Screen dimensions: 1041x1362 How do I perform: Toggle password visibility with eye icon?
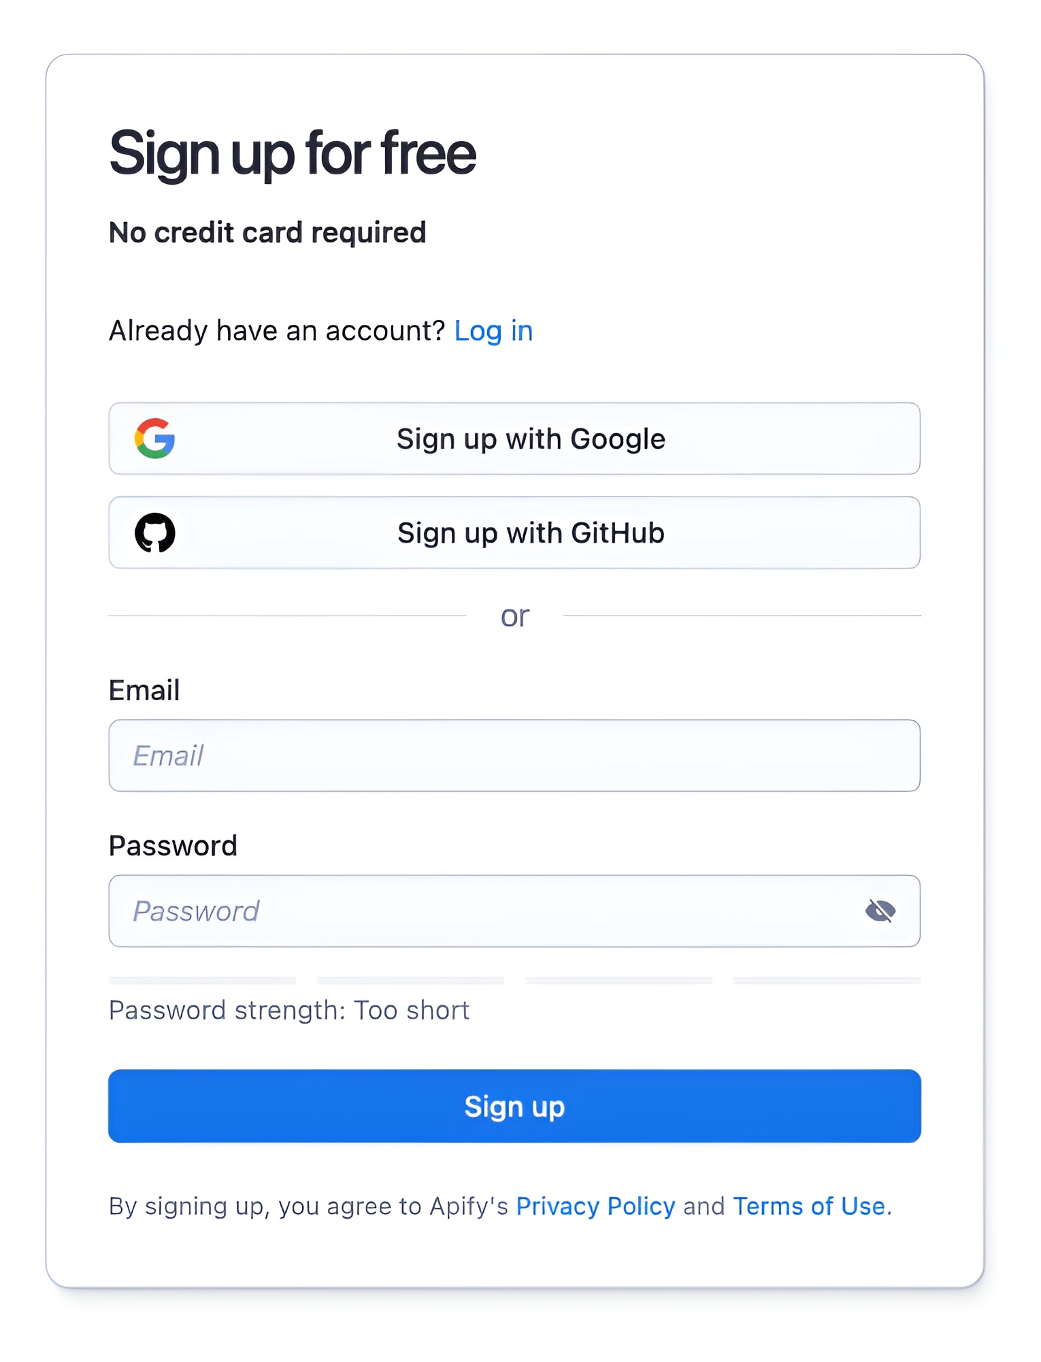(881, 910)
